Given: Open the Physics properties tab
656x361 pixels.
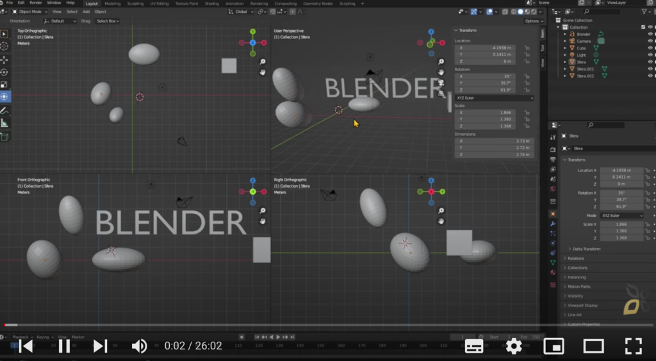Looking at the screenshot, I should [553, 243].
